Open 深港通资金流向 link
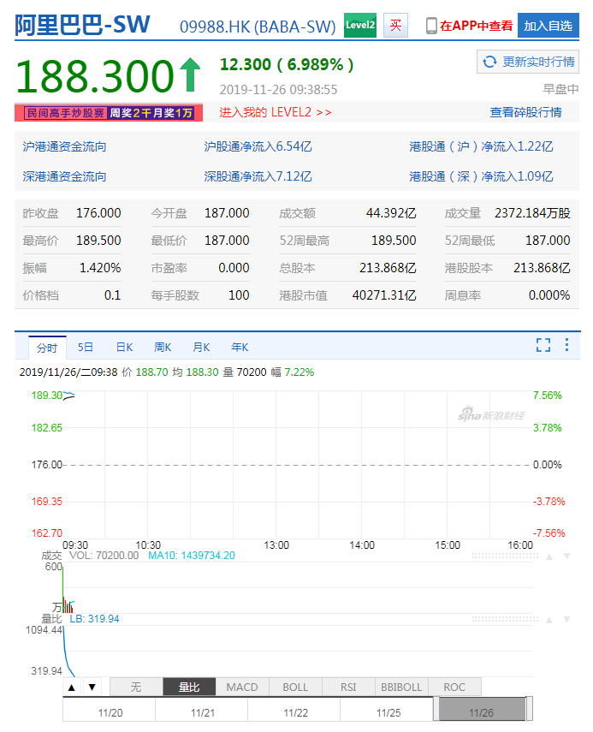Viewport: 593px width, 732px height. click(64, 177)
